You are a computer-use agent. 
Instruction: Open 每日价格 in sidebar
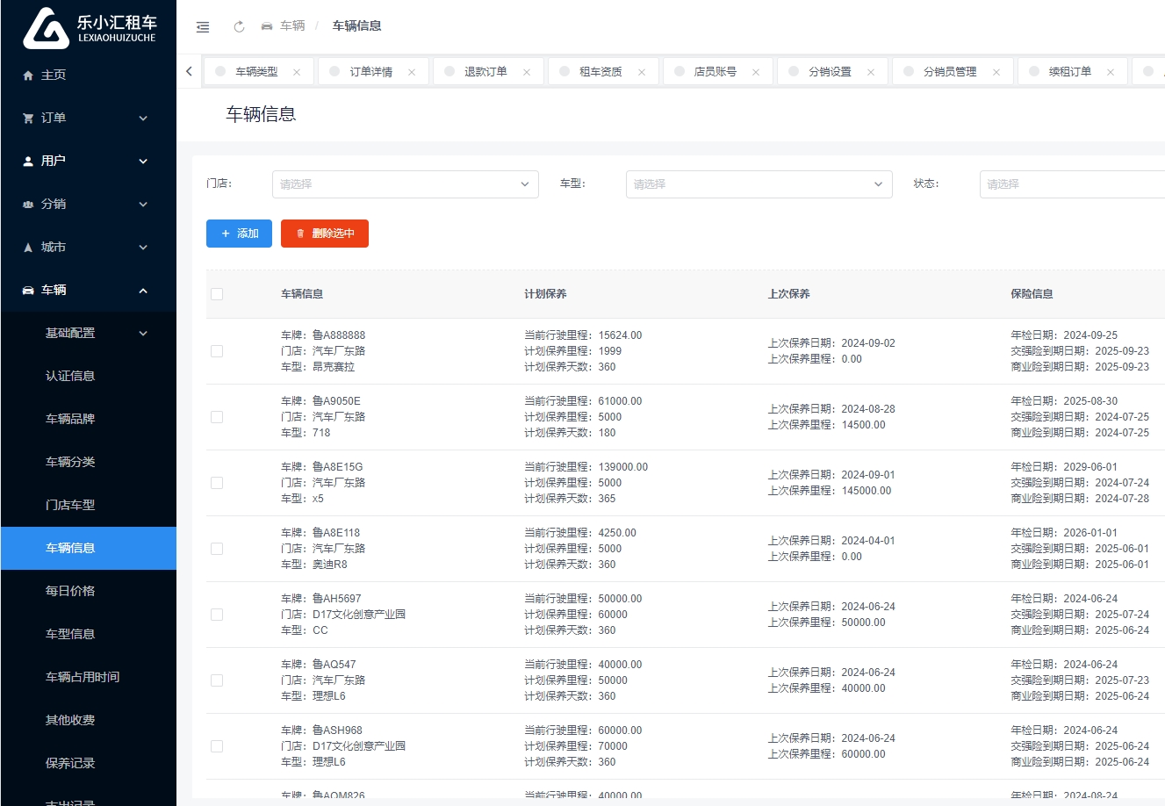89,592
